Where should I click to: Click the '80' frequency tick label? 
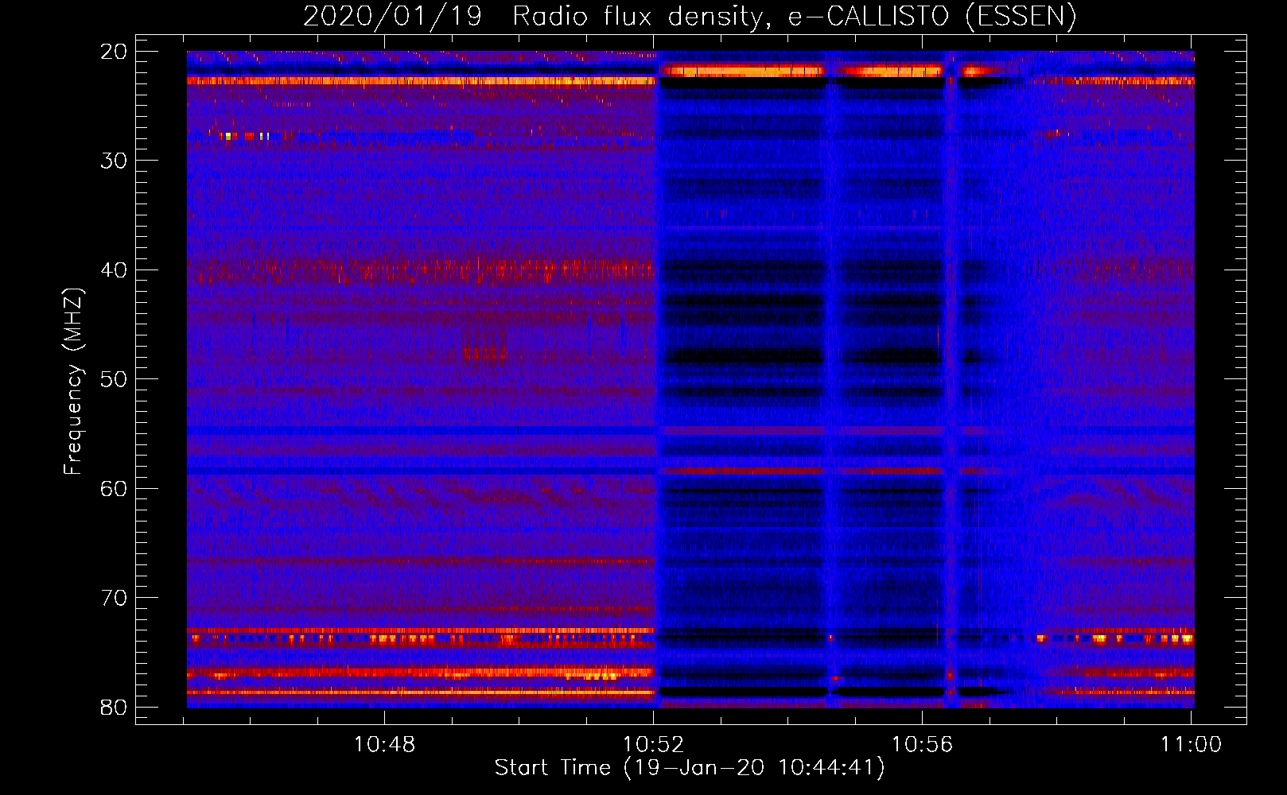(x=114, y=708)
